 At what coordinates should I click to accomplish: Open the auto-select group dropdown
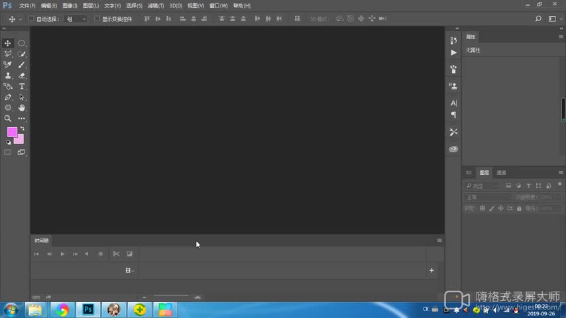76,19
